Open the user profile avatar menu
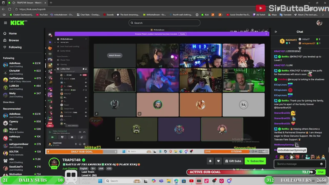Viewport: 329px width, 185px height. point(319,23)
